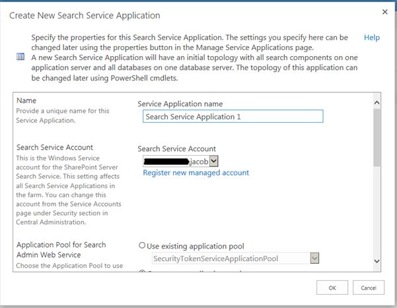This screenshot has width=397, height=308.
Task: Click the vertical scrollbar thumb in settings pane
Action: click(377, 137)
